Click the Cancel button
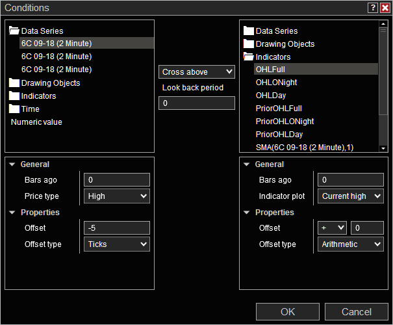 coord(357,312)
